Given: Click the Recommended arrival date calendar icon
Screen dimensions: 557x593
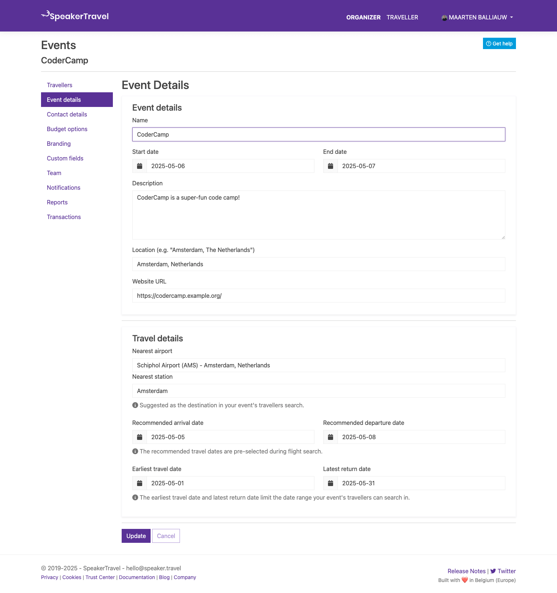Looking at the screenshot, I should [140, 437].
